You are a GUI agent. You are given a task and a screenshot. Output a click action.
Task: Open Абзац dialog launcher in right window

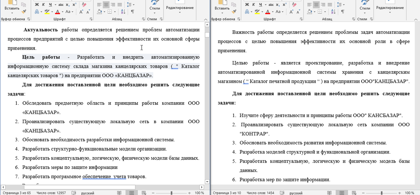[x=354, y=19]
